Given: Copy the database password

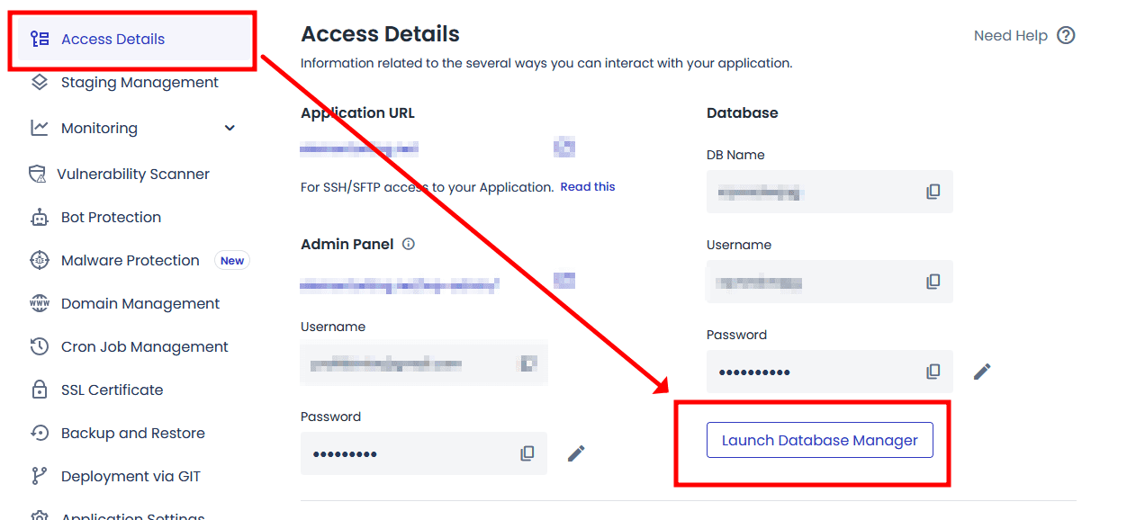Looking at the screenshot, I should pyautogui.click(x=933, y=372).
